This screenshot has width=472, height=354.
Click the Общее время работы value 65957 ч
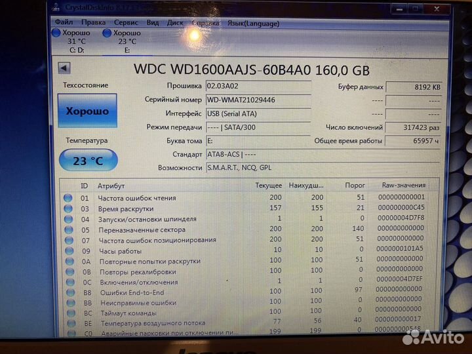[x=413, y=140]
